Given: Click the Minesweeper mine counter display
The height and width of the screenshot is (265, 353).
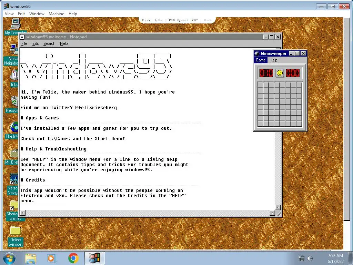Looking at the screenshot, I should coord(266,73).
